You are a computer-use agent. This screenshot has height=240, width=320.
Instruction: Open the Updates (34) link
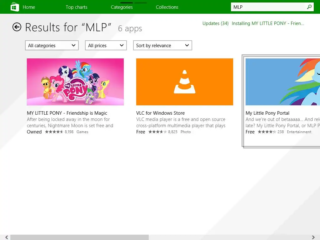click(x=216, y=23)
